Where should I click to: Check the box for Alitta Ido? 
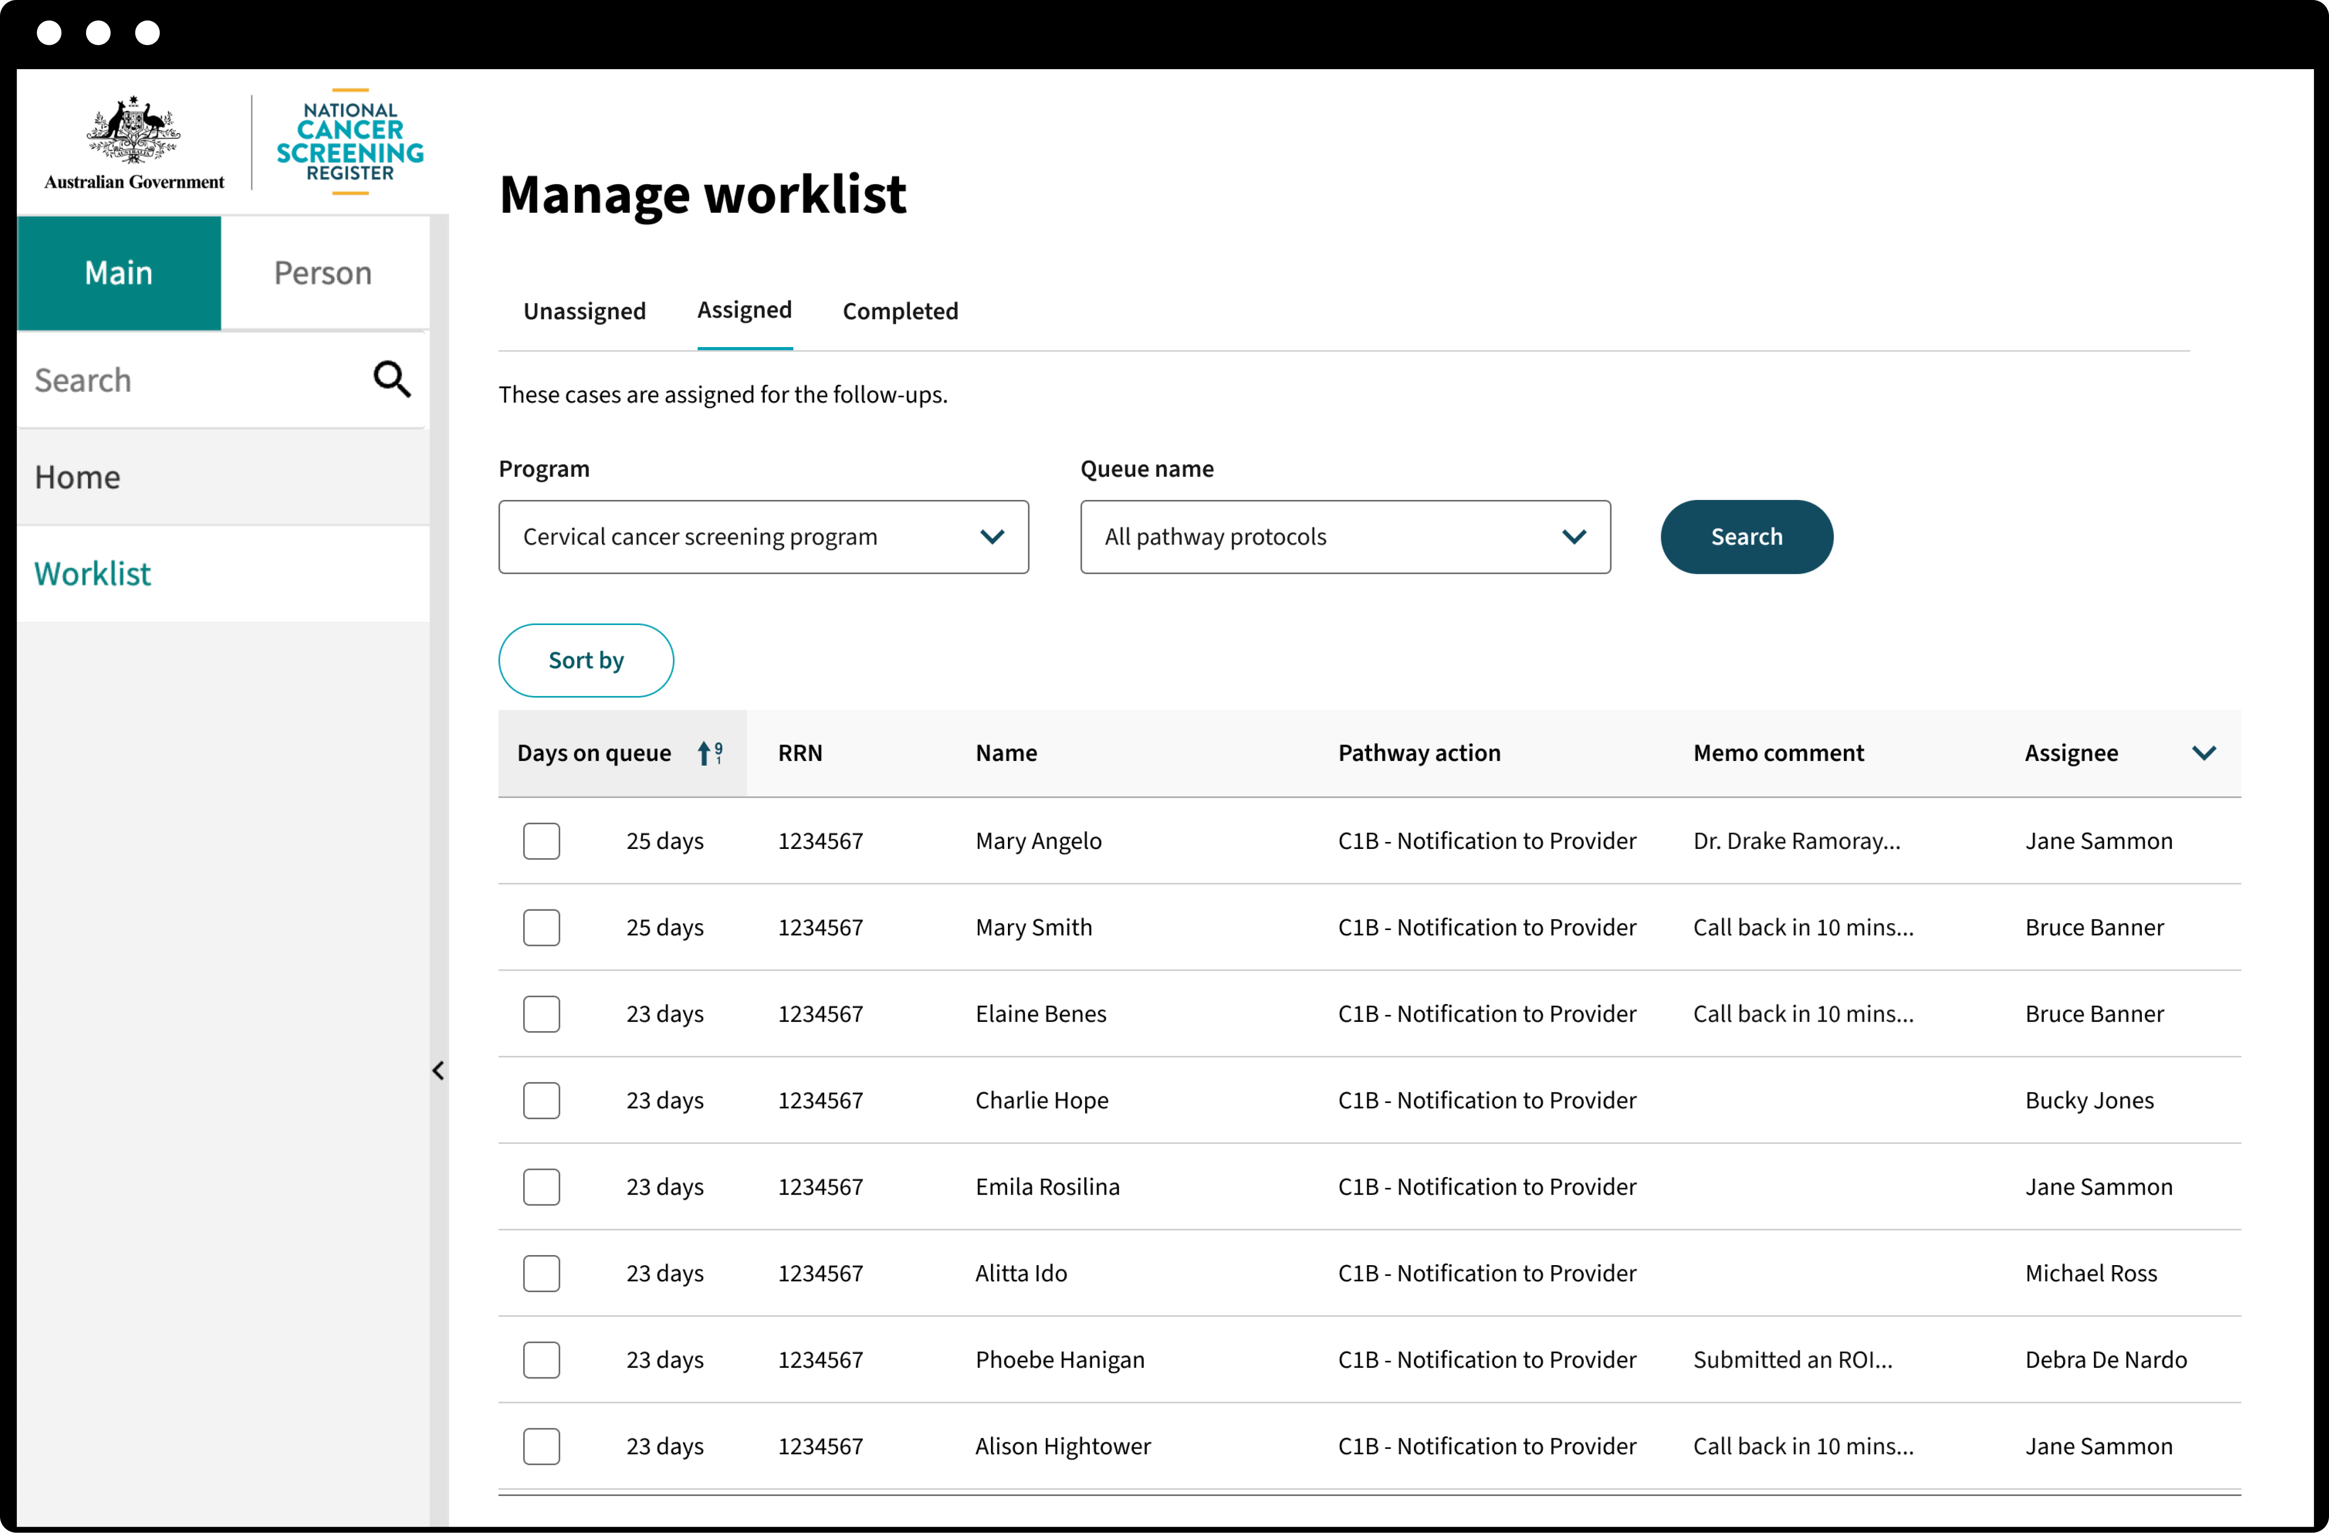click(x=541, y=1272)
